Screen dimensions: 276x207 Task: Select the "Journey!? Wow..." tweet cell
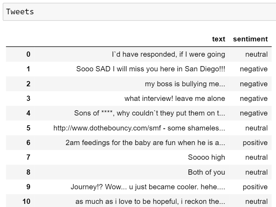click(148, 187)
